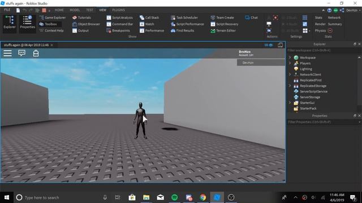Select ServerScriptService in Explorer
This screenshot has height=203, width=362.
pyautogui.click(x=313, y=91)
